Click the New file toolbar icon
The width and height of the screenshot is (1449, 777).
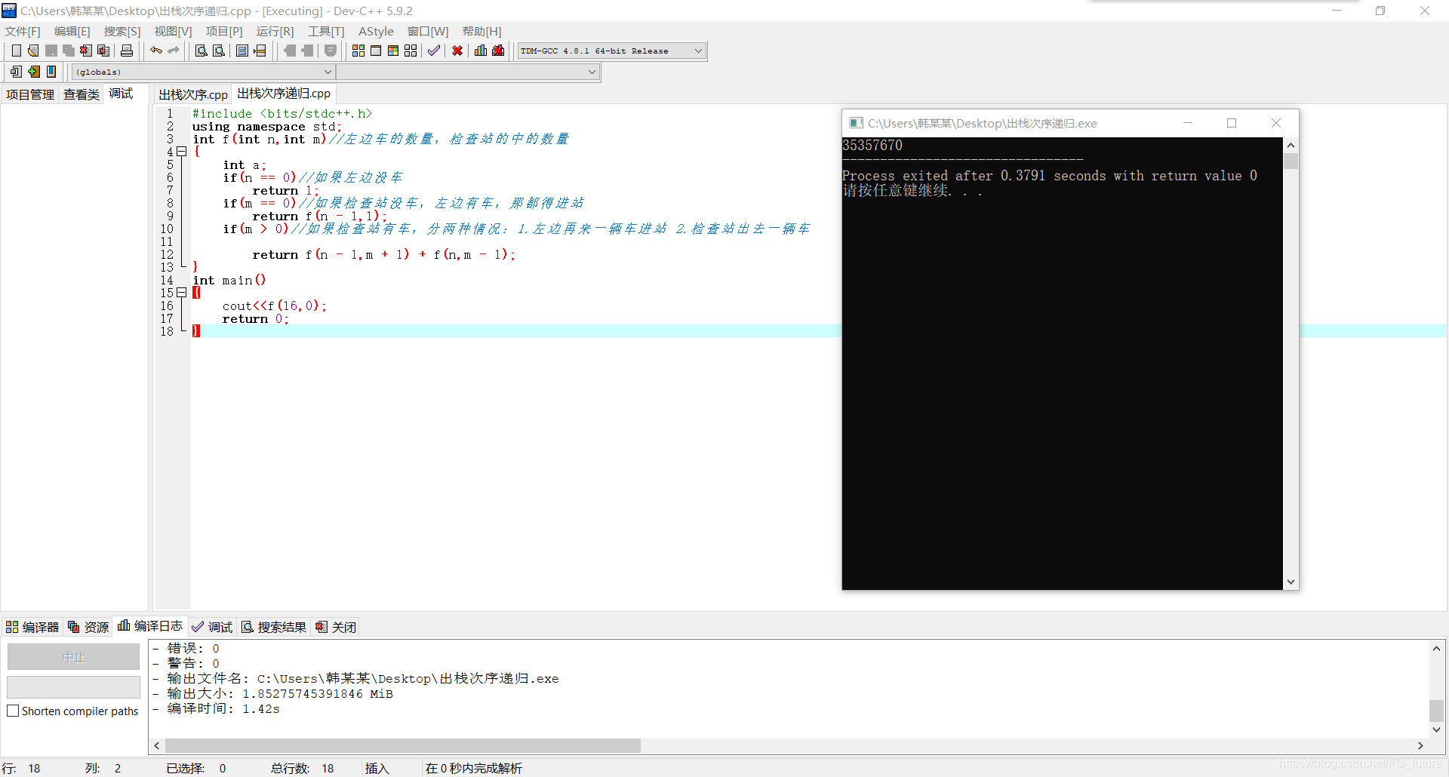click(16, 51)
